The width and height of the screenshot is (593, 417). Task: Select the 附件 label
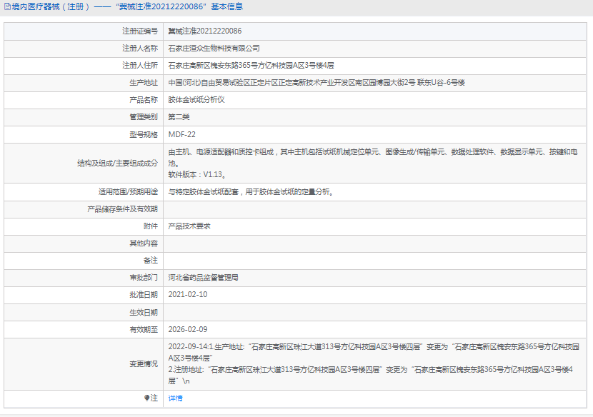[151, 226]
